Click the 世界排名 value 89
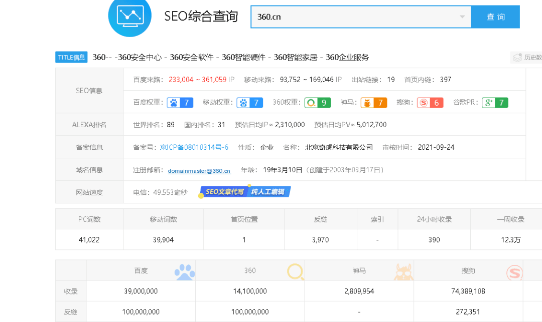 [171, 125]
